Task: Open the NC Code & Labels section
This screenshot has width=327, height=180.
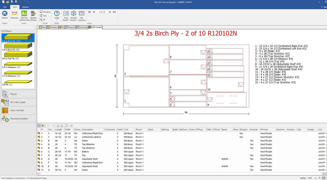Action: [18, 102]
